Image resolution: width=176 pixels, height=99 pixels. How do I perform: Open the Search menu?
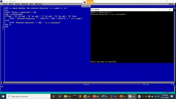point(24,4)
